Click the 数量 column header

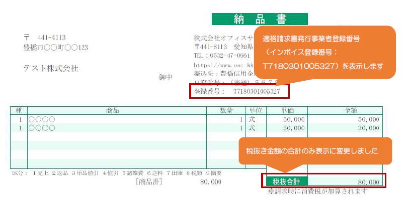(226, 110)
